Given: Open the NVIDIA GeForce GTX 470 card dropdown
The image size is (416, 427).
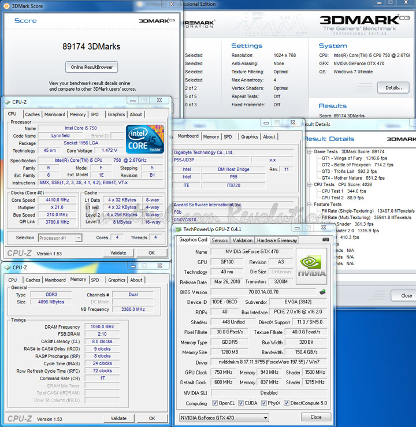Looking at the screenshot, I should (224, 418).
